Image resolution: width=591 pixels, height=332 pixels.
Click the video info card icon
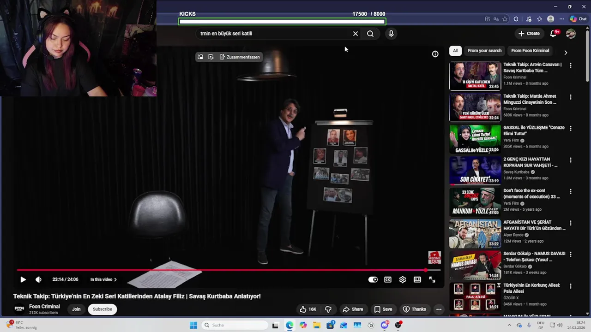point(435,54)
